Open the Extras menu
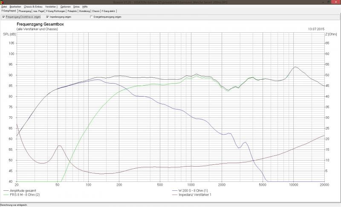This screenshot has width=341, height=207. click(76, 7)
